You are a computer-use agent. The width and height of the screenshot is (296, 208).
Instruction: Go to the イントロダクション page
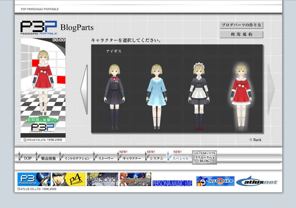pos(74,156)
